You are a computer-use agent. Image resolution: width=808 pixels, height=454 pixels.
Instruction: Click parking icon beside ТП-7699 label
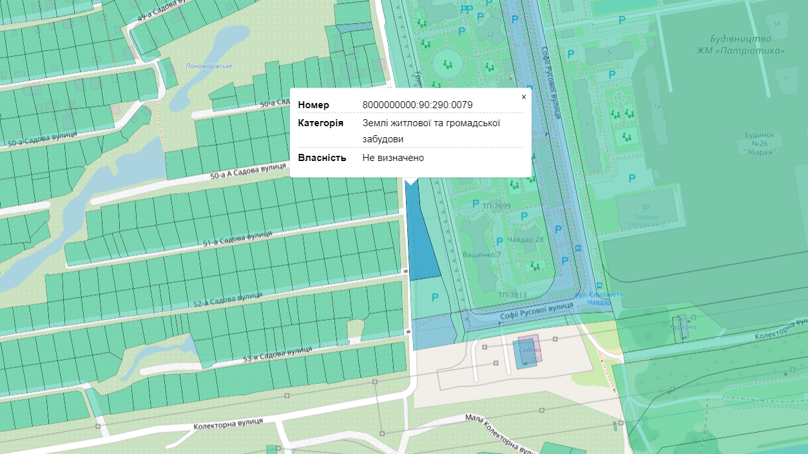[x=475, y=203]
